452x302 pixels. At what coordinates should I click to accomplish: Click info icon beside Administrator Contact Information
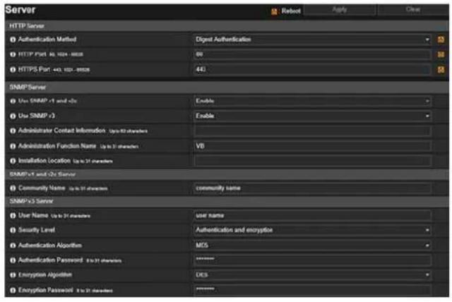pos(13,131)
